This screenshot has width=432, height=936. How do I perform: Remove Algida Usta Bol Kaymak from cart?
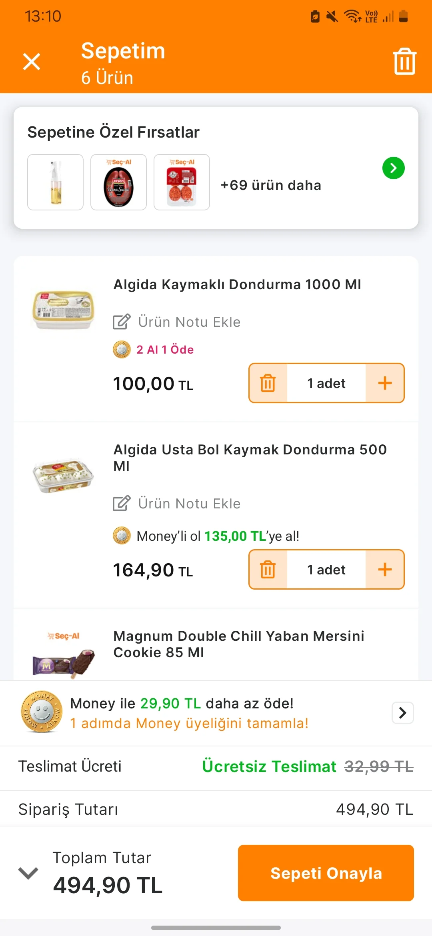(x=268, y=570)
